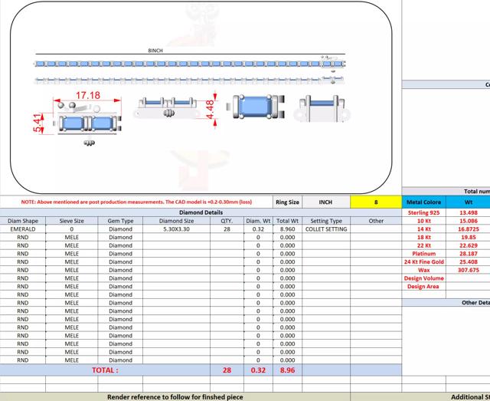The width and height of the screenshot is (490, 401).
Task: Click the Wax weight value 307.675
Action: coord(468,270)
